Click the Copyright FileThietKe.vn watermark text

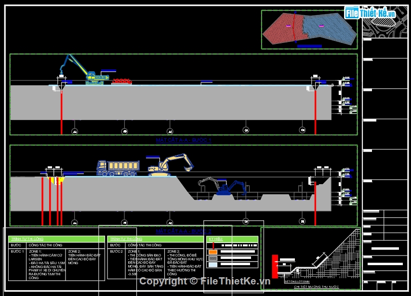[205, 281]
